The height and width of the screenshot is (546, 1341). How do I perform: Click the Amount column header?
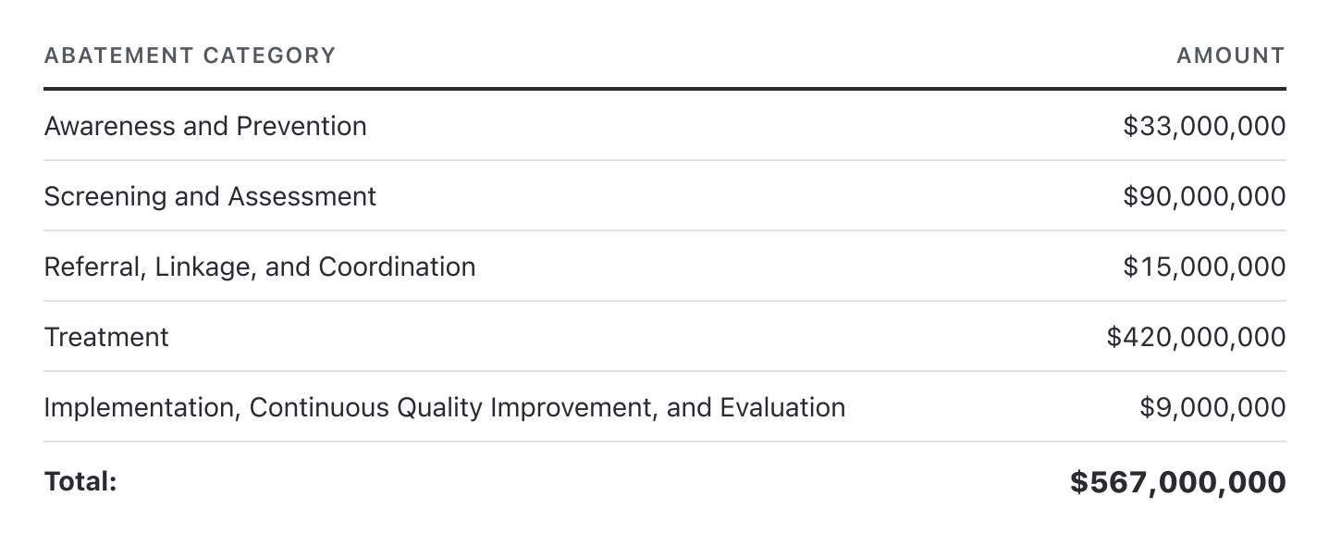[x=1231, y=56]
